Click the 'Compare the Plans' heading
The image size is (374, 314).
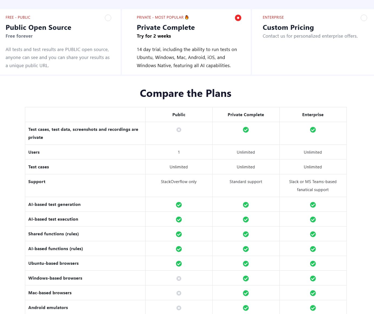[x=186, y=93]
